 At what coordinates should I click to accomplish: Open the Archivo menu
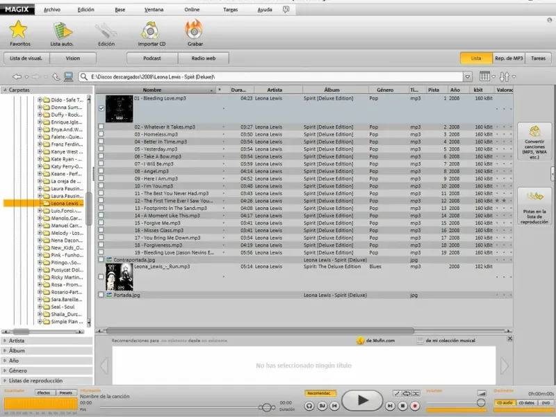51,10
